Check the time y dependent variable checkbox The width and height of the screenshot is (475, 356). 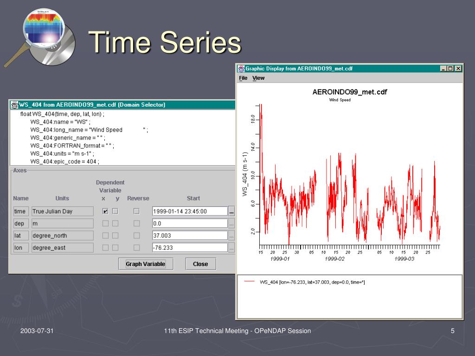click(115, 211)
